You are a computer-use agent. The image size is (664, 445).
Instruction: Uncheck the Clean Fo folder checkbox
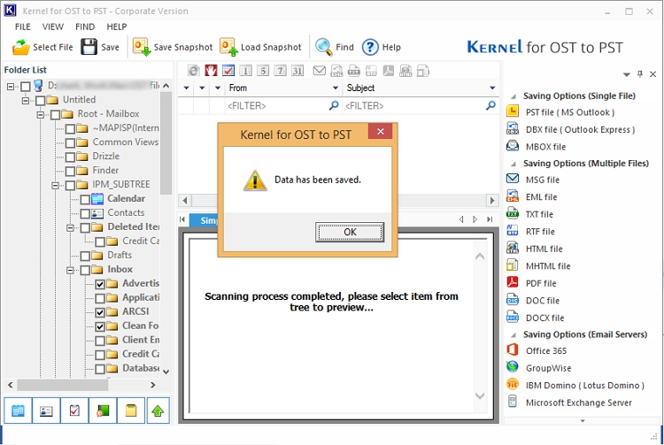tap(100, 326)
